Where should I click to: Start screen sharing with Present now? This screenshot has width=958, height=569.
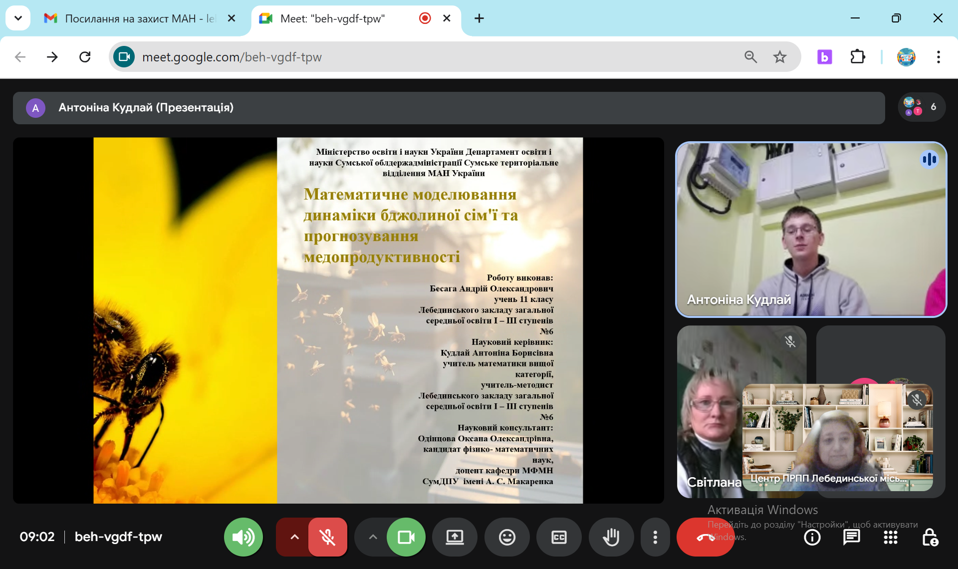click(x=455, y=537)
